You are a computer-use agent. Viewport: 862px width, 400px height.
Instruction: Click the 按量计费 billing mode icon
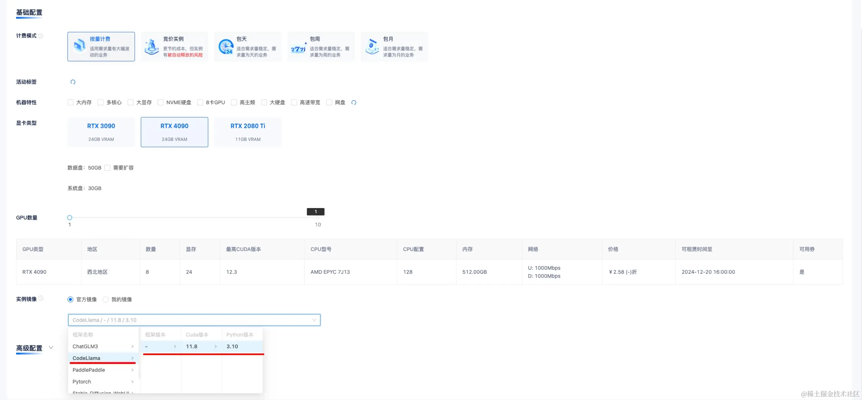coord(79,46)
